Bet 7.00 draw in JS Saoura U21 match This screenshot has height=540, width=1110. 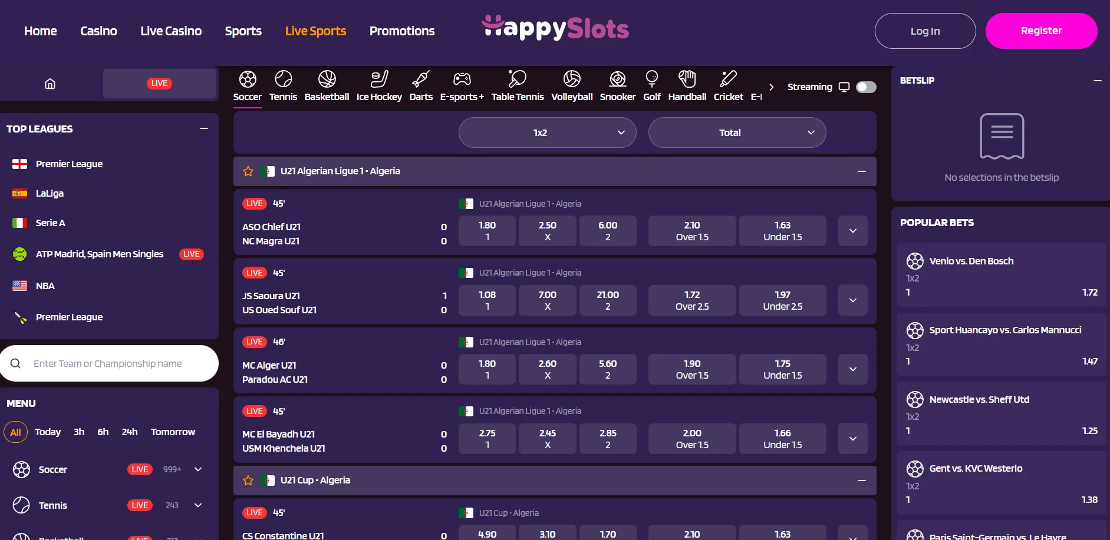coord(548,300)
